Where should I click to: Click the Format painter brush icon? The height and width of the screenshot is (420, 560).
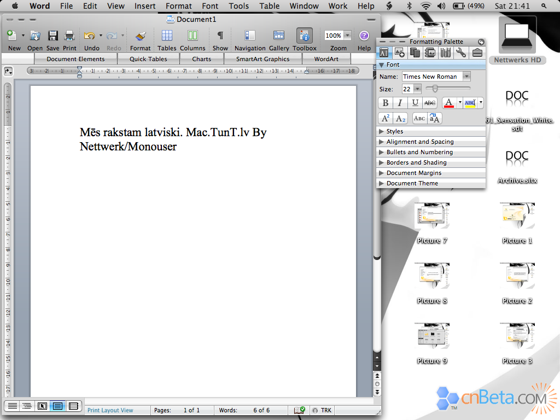click(x=141, y=36)
